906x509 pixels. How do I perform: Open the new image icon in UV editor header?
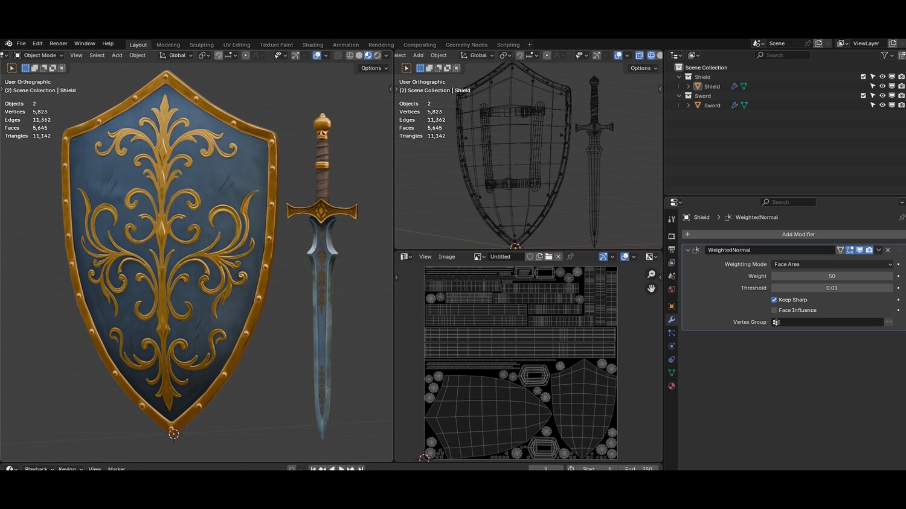coord(539,257)
